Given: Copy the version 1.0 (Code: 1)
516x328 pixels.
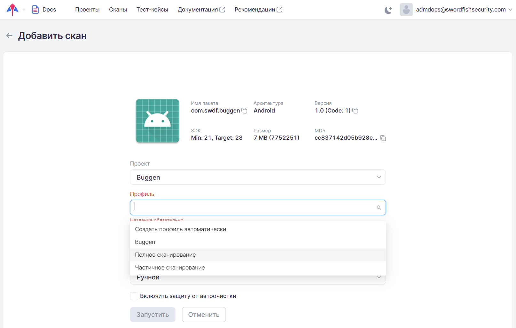Looking at the screenshot, I should pyautogui.click(x=355, y=111).
